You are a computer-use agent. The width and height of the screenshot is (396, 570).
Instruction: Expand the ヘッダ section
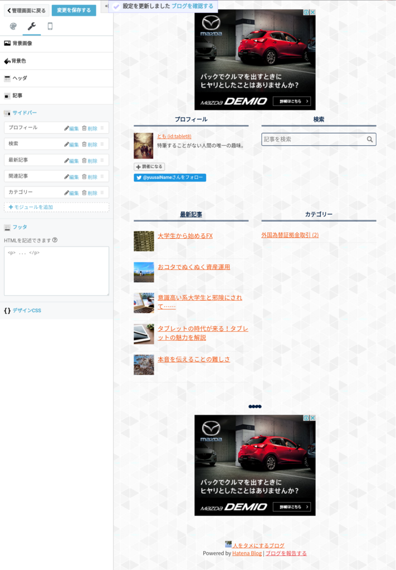coord(56,78)
